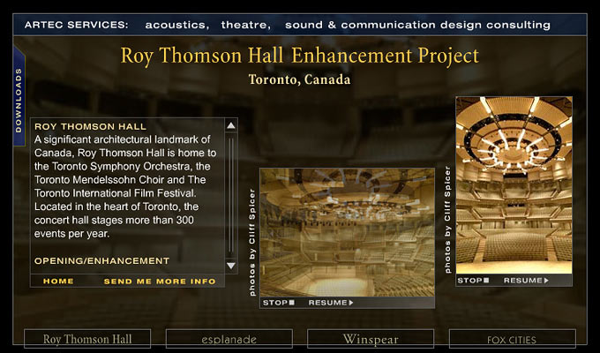The image size is (600, 353).
Task: Click the tall auditorium photo on right
Action: tap(514, 185)
